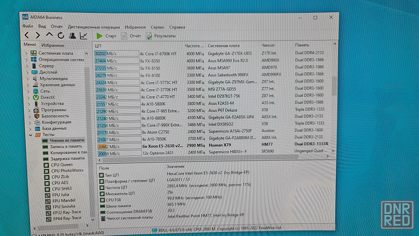This screenshot has width=419, height=236.
Task: Click the Forward navigation arrow
Action: pos(38,36)
